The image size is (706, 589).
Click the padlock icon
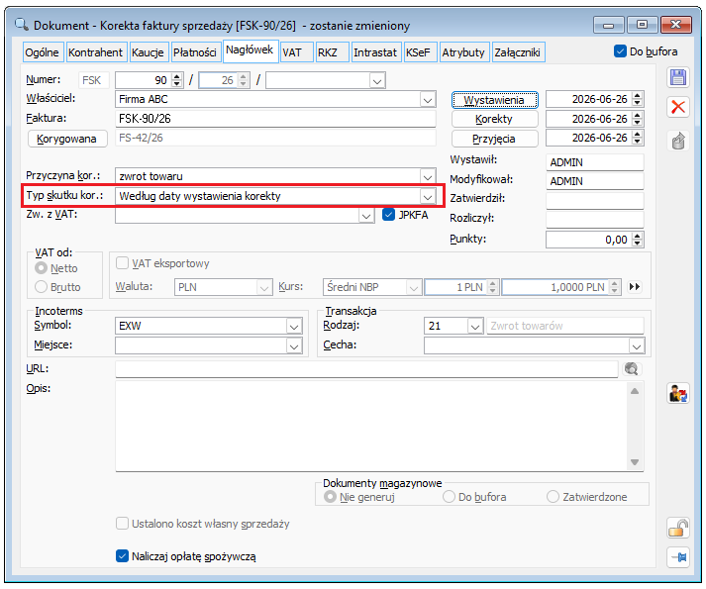coord(678,528)
